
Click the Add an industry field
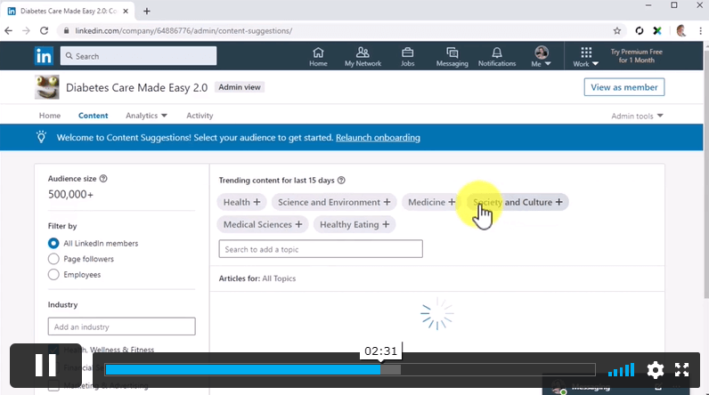(x=122, y=326)
